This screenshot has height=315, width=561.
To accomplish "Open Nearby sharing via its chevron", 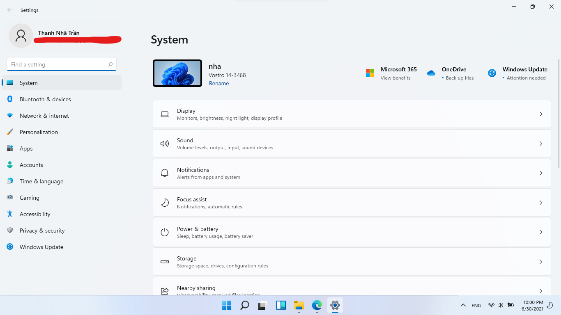I will click(541, 291).
